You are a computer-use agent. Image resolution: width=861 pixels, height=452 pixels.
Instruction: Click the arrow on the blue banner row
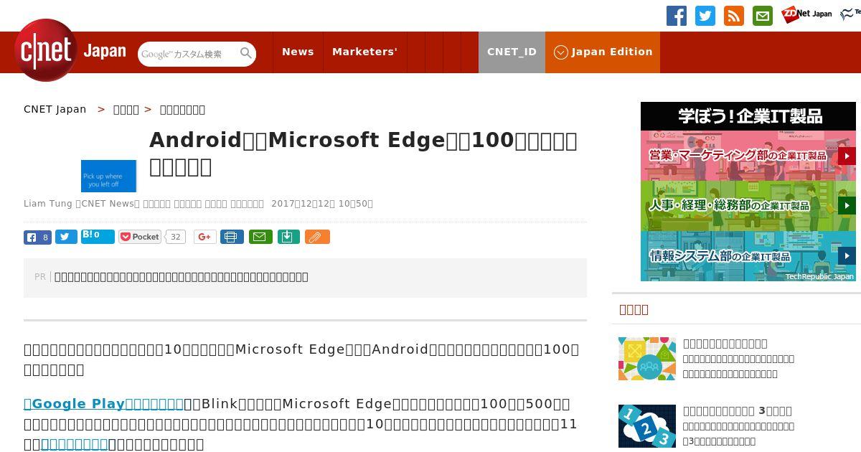[x=847, y=255]
